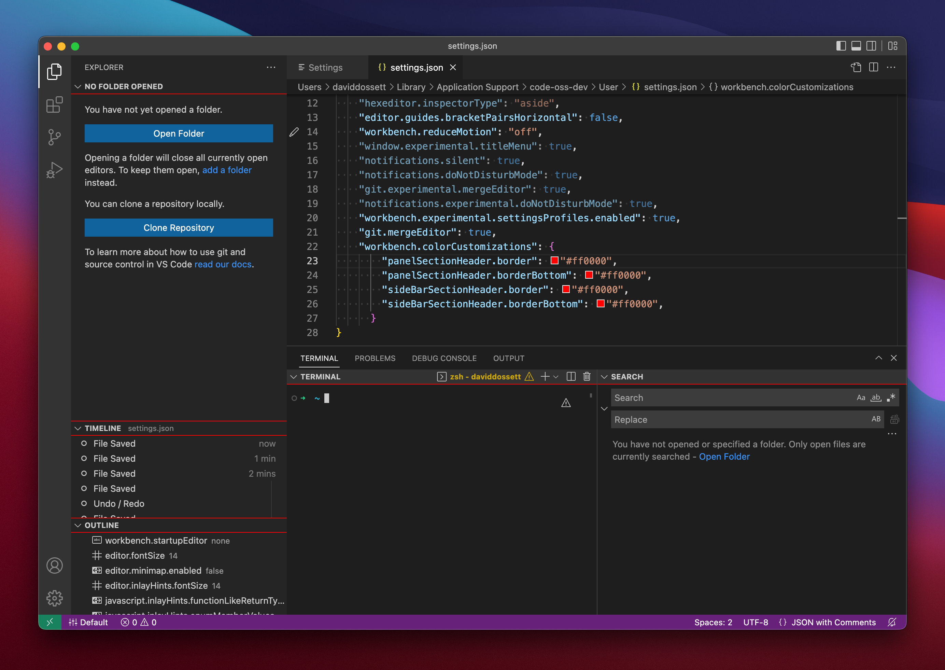Open errors and warnings status item
945x670 pixels.
coord(139,622)
